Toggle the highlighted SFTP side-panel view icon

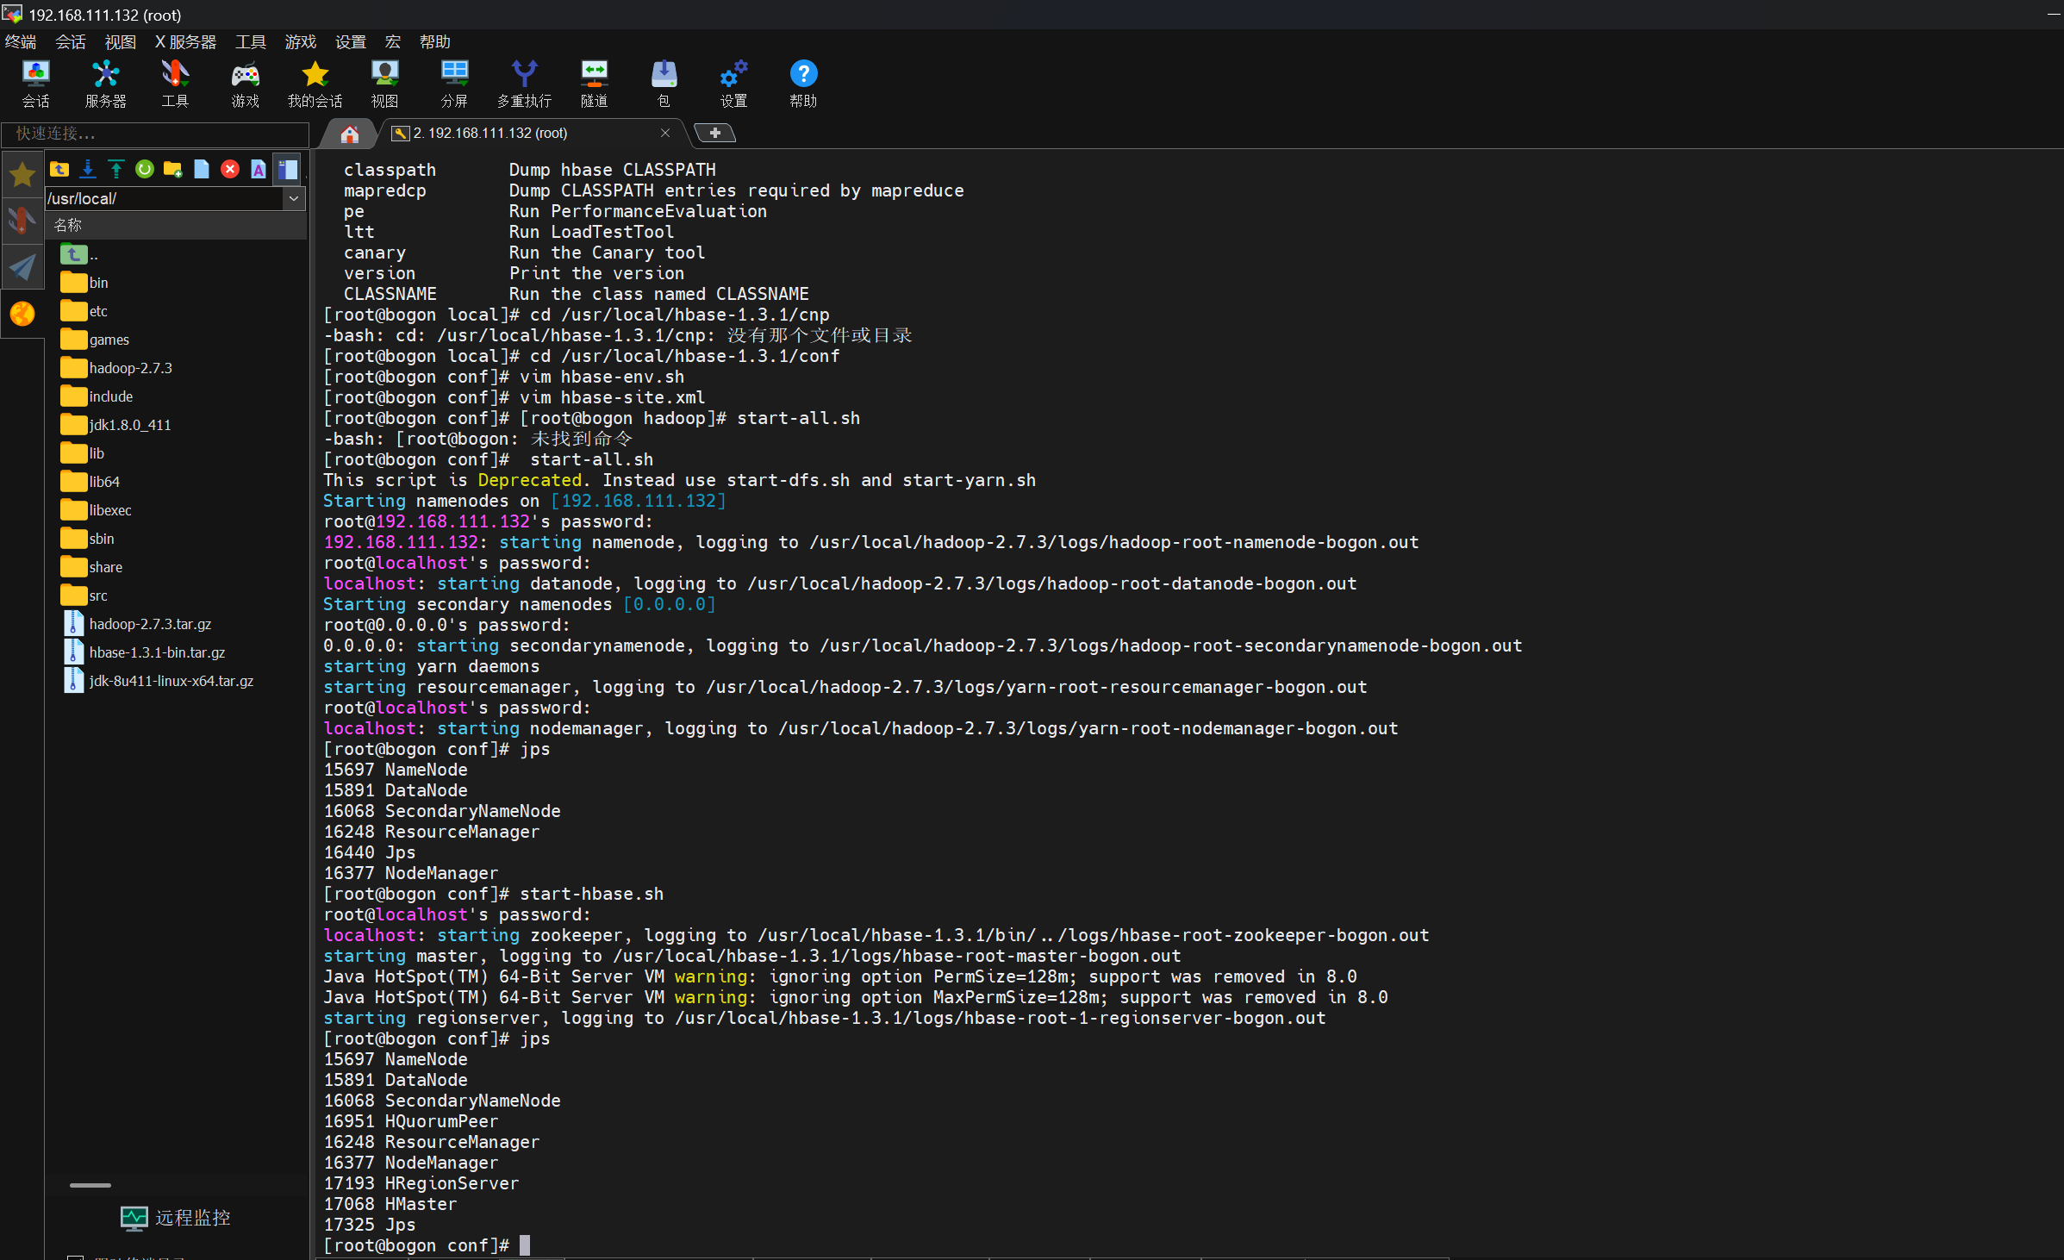(288, 169)
